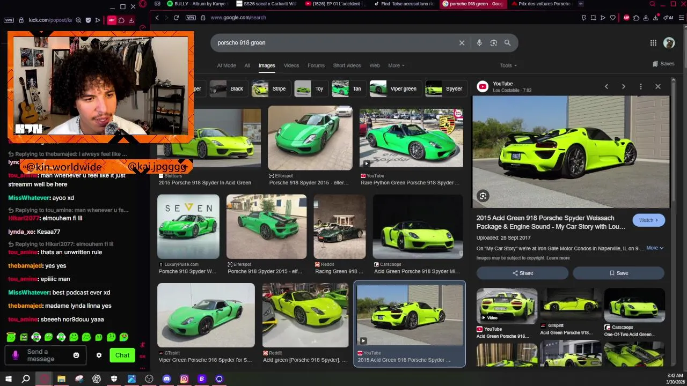Viewport: 687px width, 386px height.
Task: Open the Racing Green 918 Reddit thumbnail
Action: tap(340, 227)
